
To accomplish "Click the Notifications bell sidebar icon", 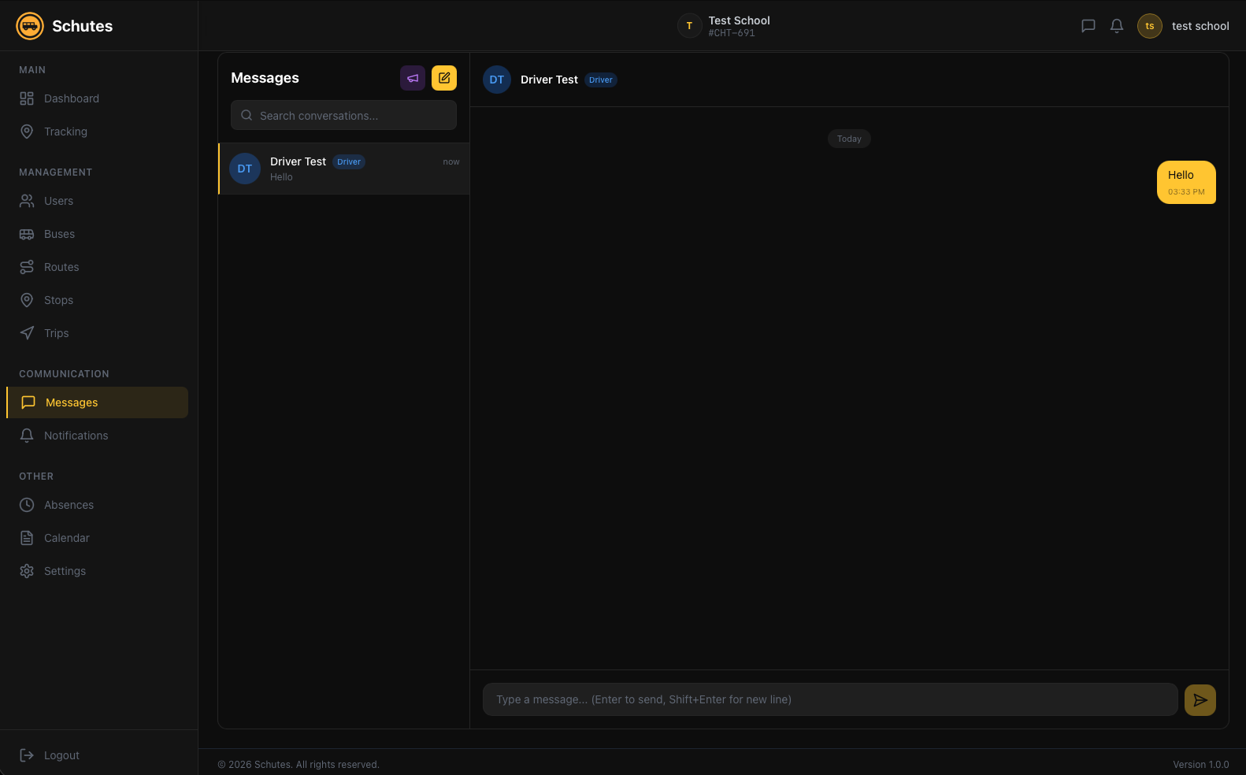I will [x=27, y=436].
